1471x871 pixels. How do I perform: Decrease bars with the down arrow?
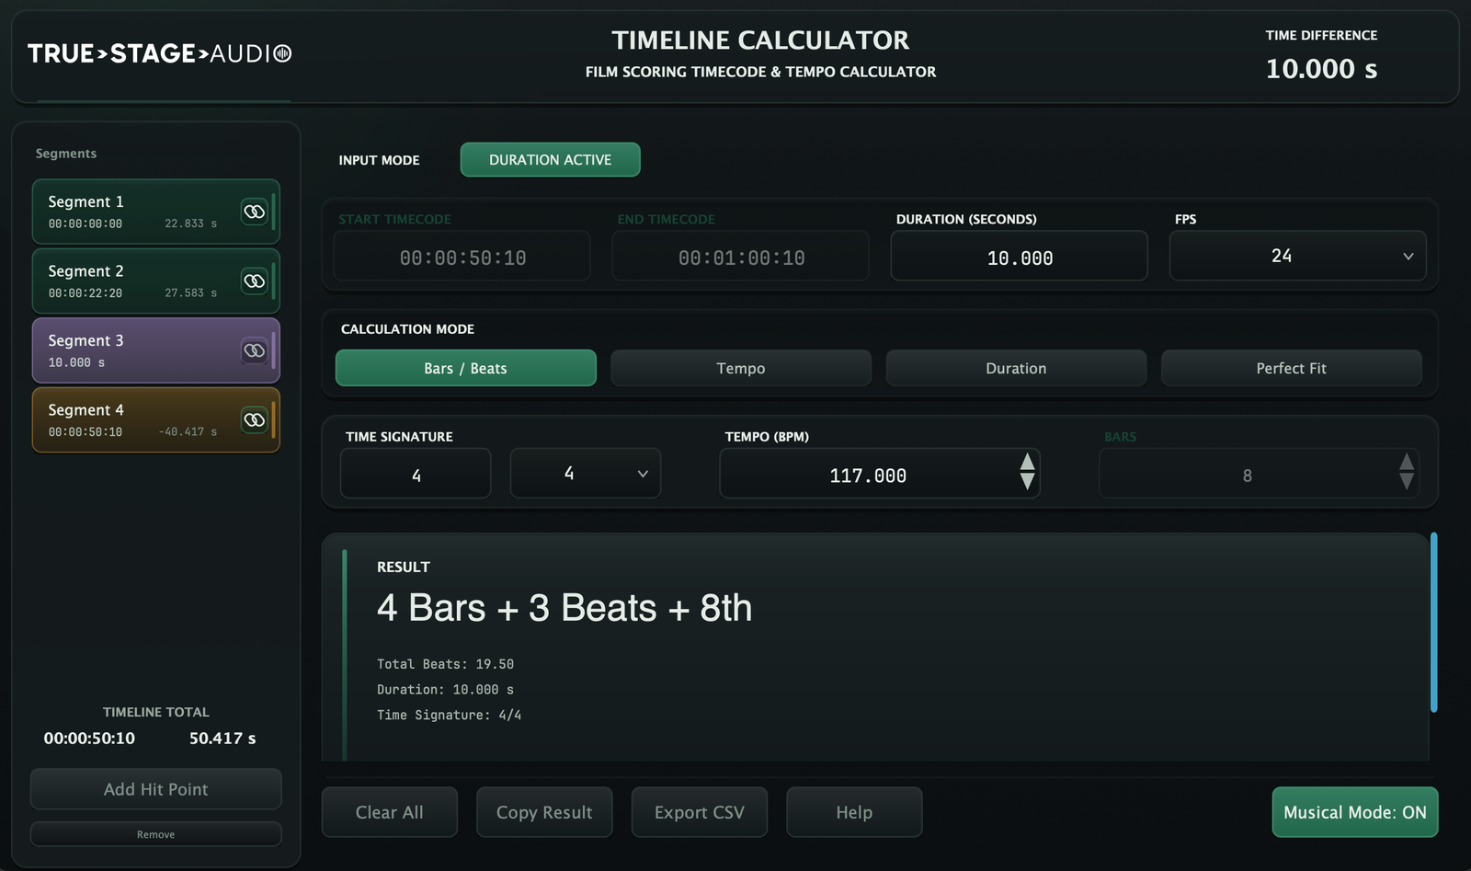point(1406,483)
